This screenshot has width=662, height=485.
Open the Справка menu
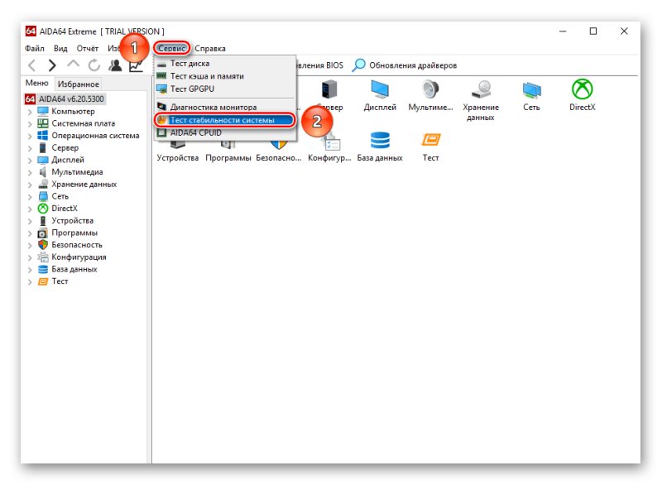click(210, 49)
